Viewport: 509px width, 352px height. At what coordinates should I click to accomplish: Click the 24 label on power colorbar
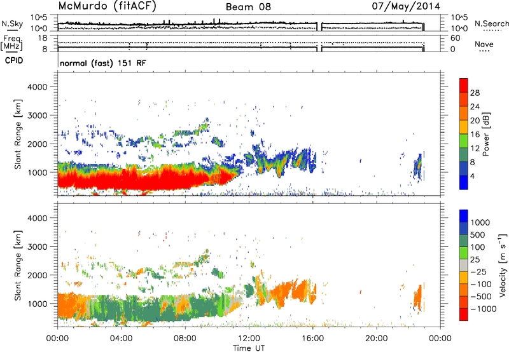point(475,107)
